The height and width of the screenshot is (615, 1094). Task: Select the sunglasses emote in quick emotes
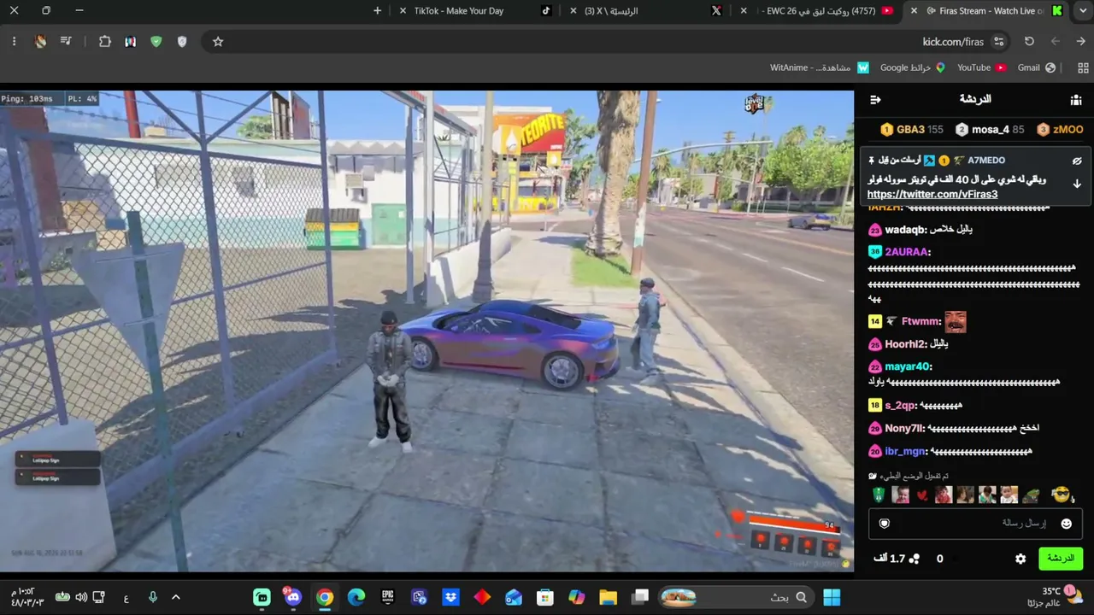click(x=1061, y=495)
